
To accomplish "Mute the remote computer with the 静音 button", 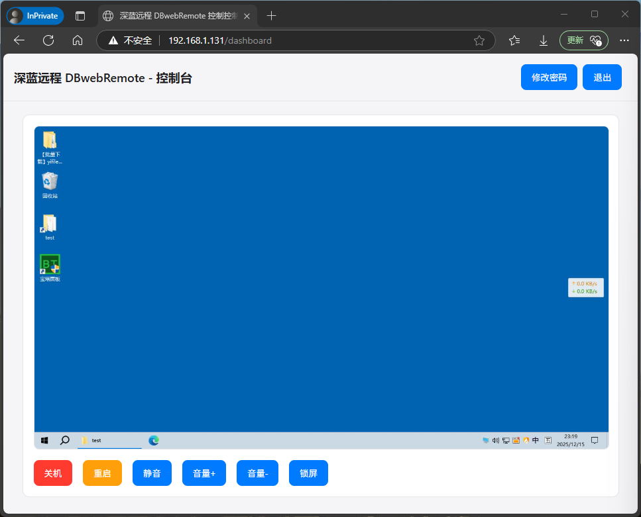I will pos(152,473).
